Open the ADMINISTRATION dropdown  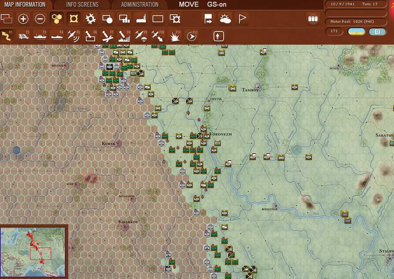140,5
